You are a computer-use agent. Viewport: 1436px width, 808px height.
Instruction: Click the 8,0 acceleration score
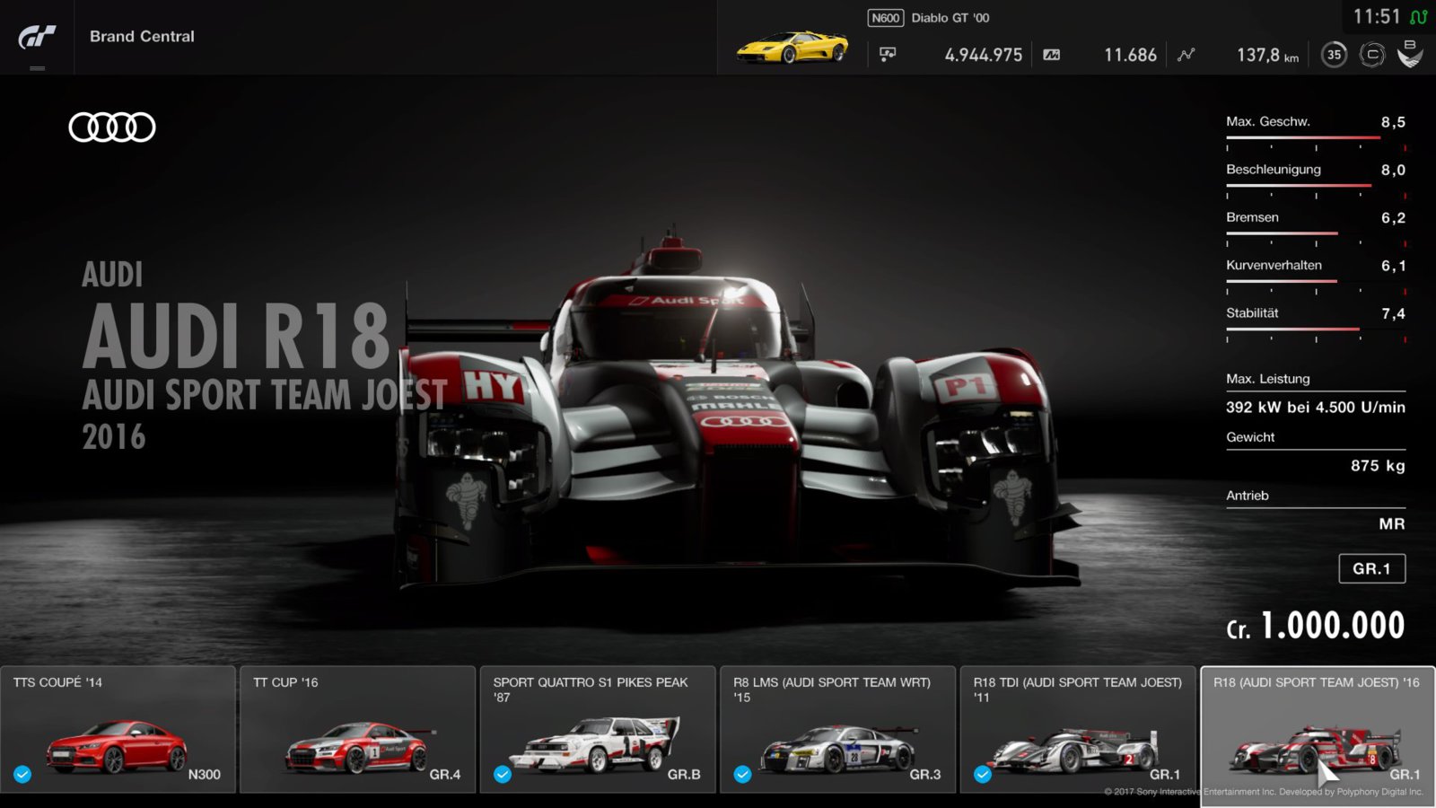pos(1393,170)
